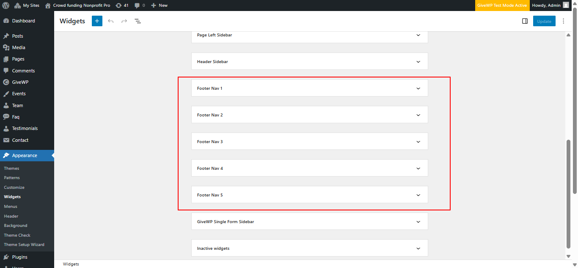
Task: Click the New content creation icon
Action: click(159, 5)
